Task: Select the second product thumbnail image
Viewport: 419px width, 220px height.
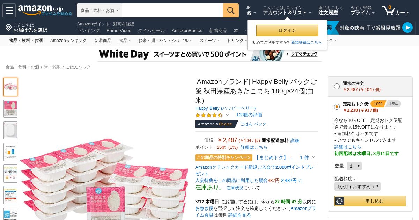Action: point(10,109)
